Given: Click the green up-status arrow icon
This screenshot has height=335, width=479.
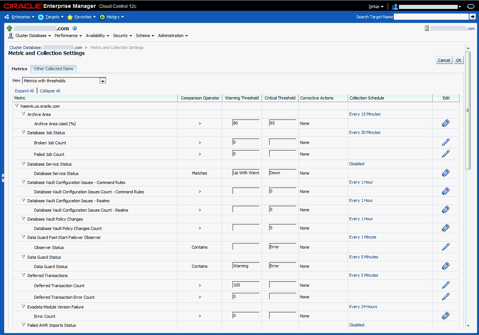Looking at the screenshot, I should [x=10, y=28].
